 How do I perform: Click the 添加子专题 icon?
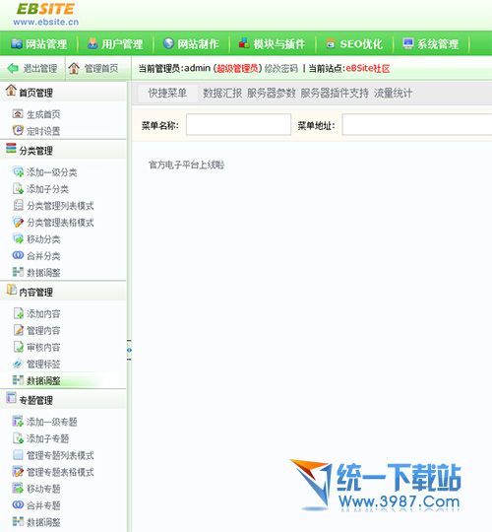click(x=18, y=438)
